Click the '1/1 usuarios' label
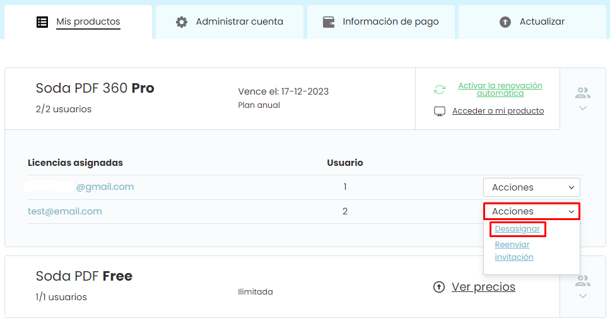 [61, 297]
